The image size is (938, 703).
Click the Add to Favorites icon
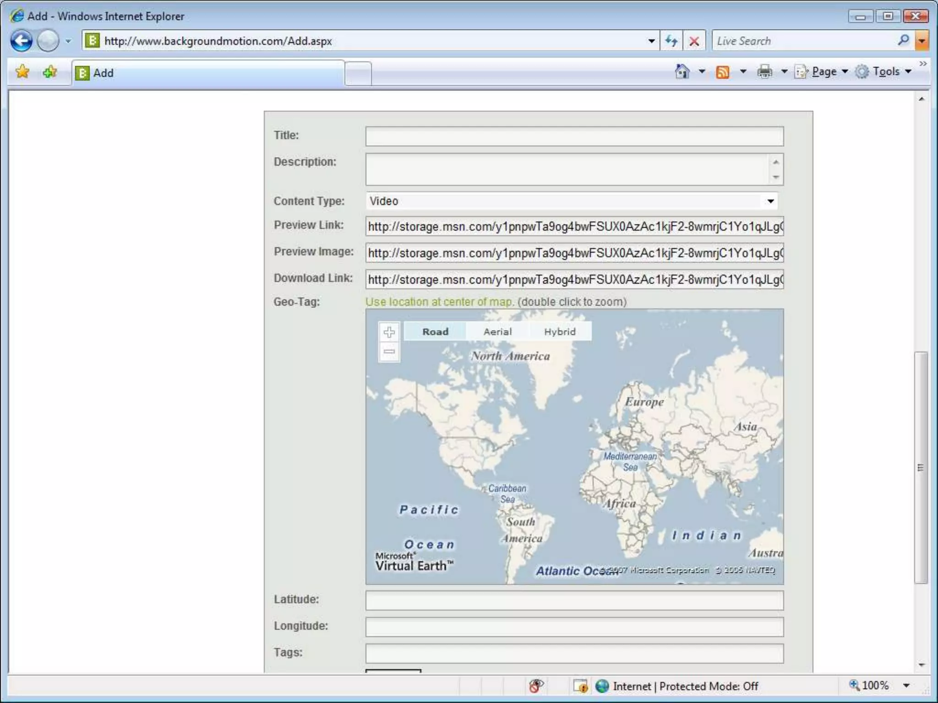(50, 72)
